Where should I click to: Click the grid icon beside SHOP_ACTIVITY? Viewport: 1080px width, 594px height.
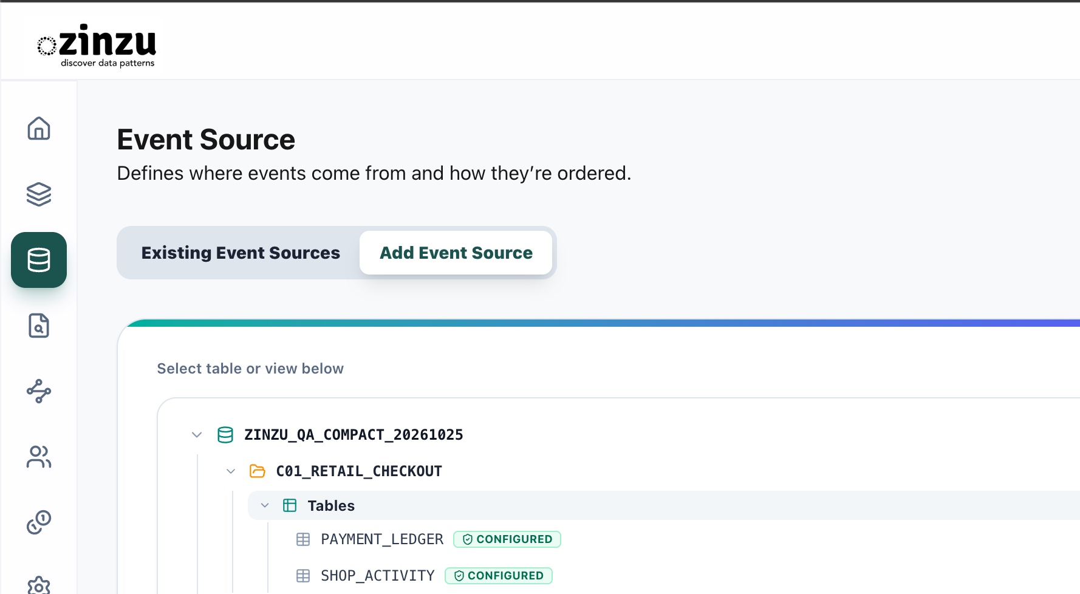coord(303,576)
